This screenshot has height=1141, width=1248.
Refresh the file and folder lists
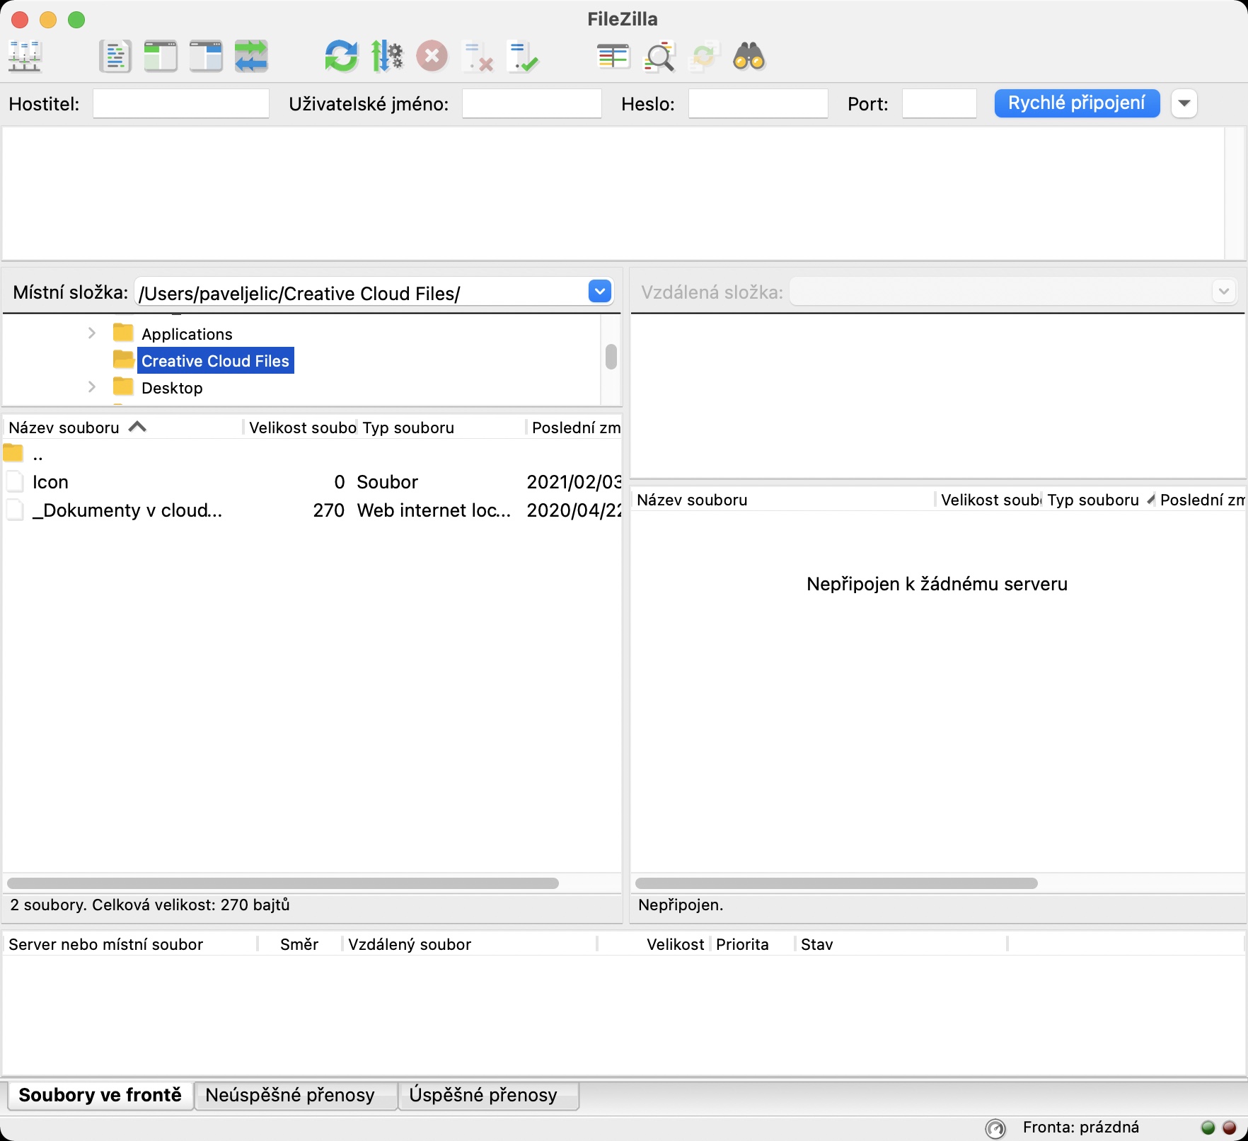pyautogui.click(x=342, y=57)
